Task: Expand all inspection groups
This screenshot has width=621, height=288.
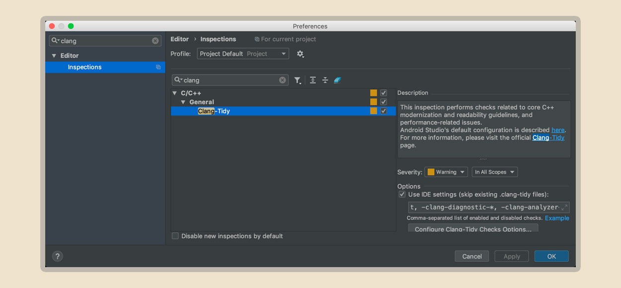Action: [312, 80]
